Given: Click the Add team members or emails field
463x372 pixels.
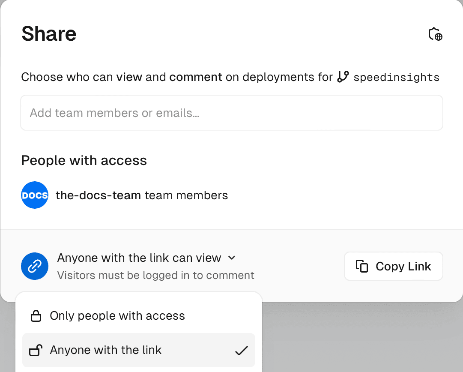Looking at the screenshot, I should [231, 113].
